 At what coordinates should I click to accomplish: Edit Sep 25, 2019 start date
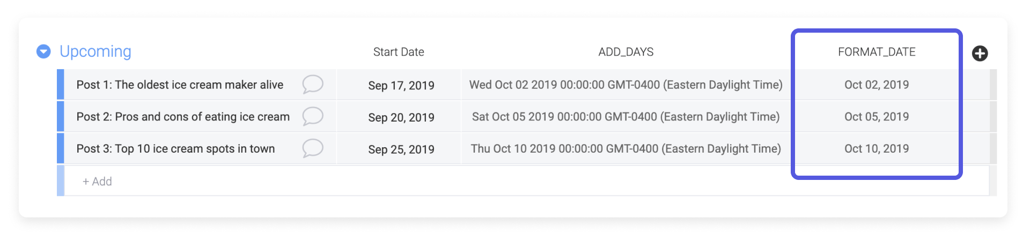[401, 149]
